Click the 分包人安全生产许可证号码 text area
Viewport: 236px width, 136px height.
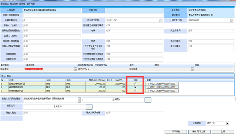tap(134, 48)
